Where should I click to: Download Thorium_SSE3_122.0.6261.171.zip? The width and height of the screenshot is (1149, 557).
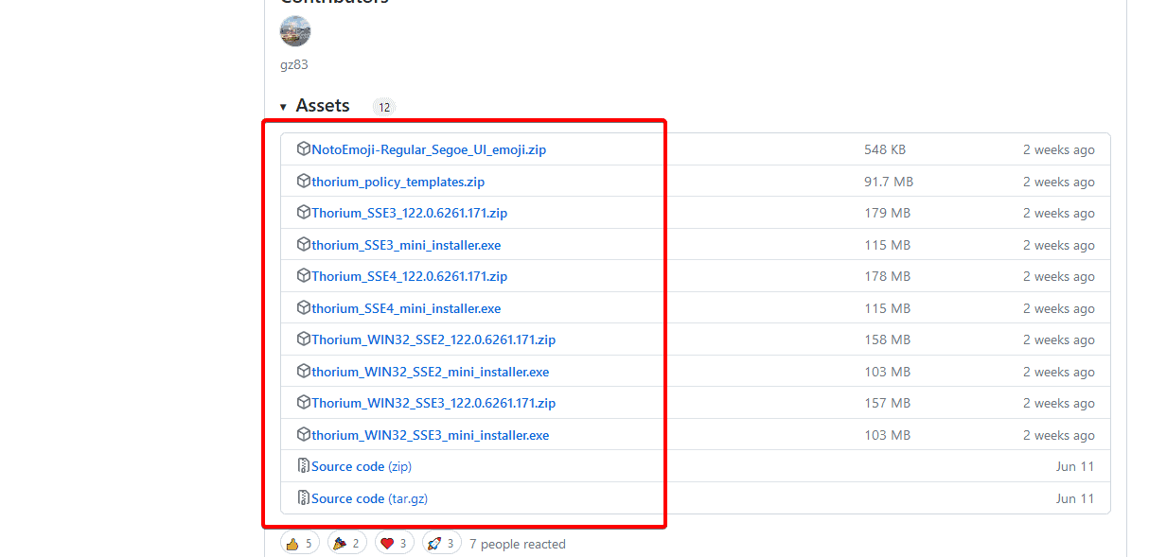click(410, 213)
